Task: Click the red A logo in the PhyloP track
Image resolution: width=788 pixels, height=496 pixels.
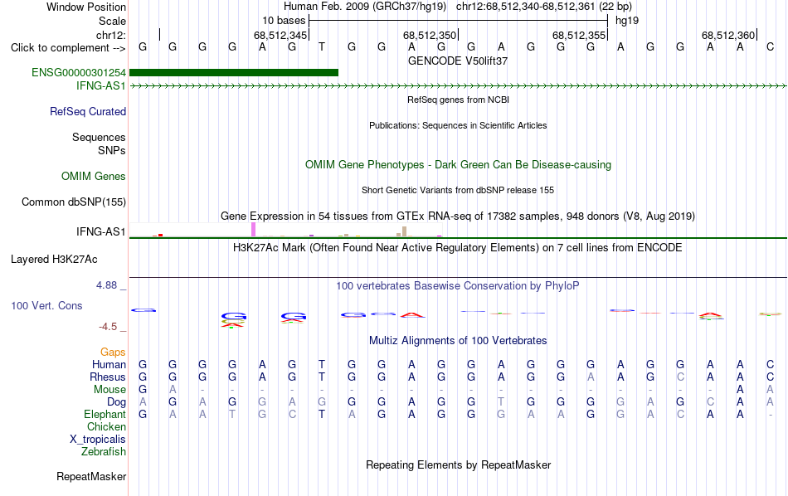Action: (x=412, y=315)
